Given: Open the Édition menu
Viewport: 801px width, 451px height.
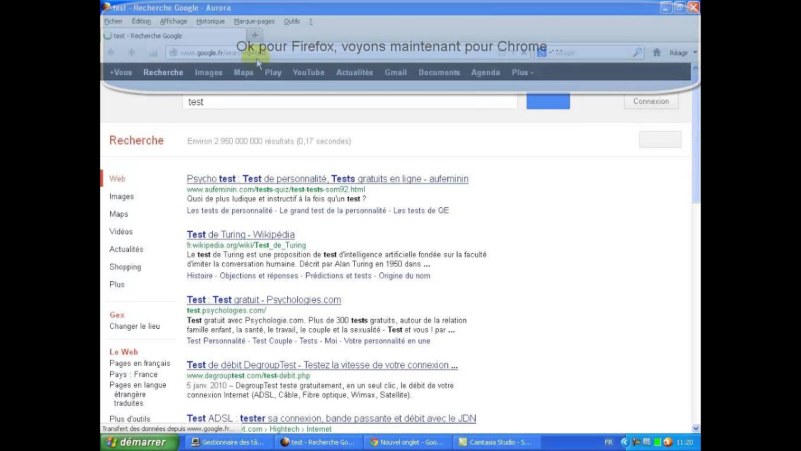Looking at the screenshot, I should pyautogui.click(x=141, y=21).
